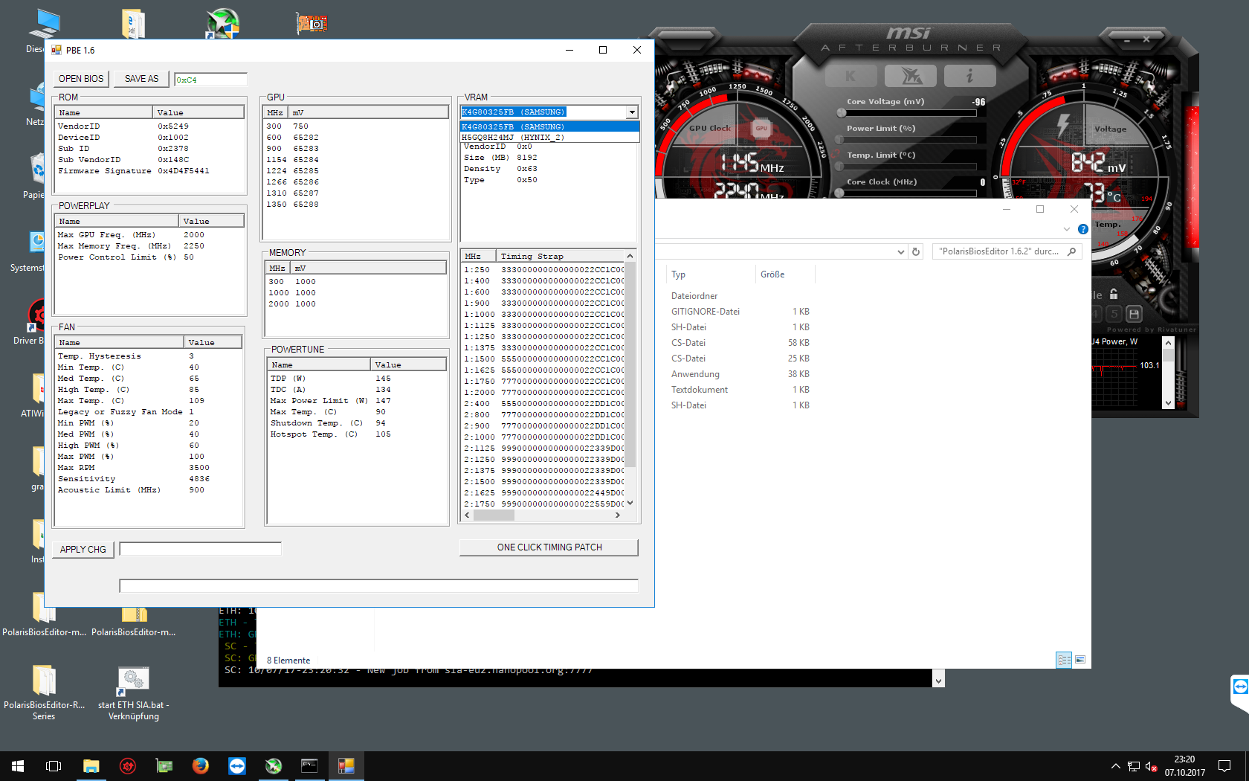Open TeamViewer from the taskbar

(237, 766)
